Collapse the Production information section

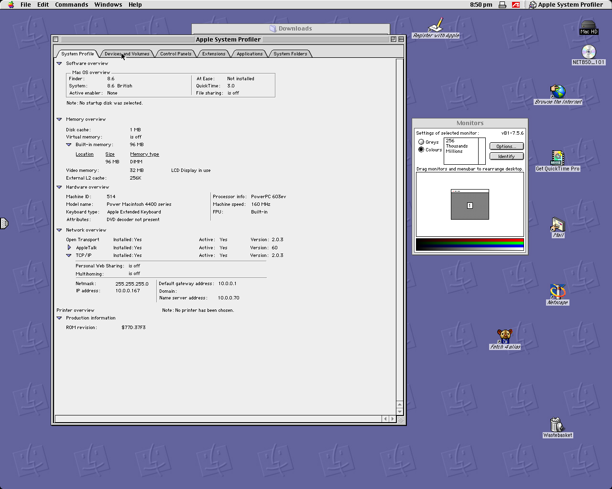(x=59, y=318)
